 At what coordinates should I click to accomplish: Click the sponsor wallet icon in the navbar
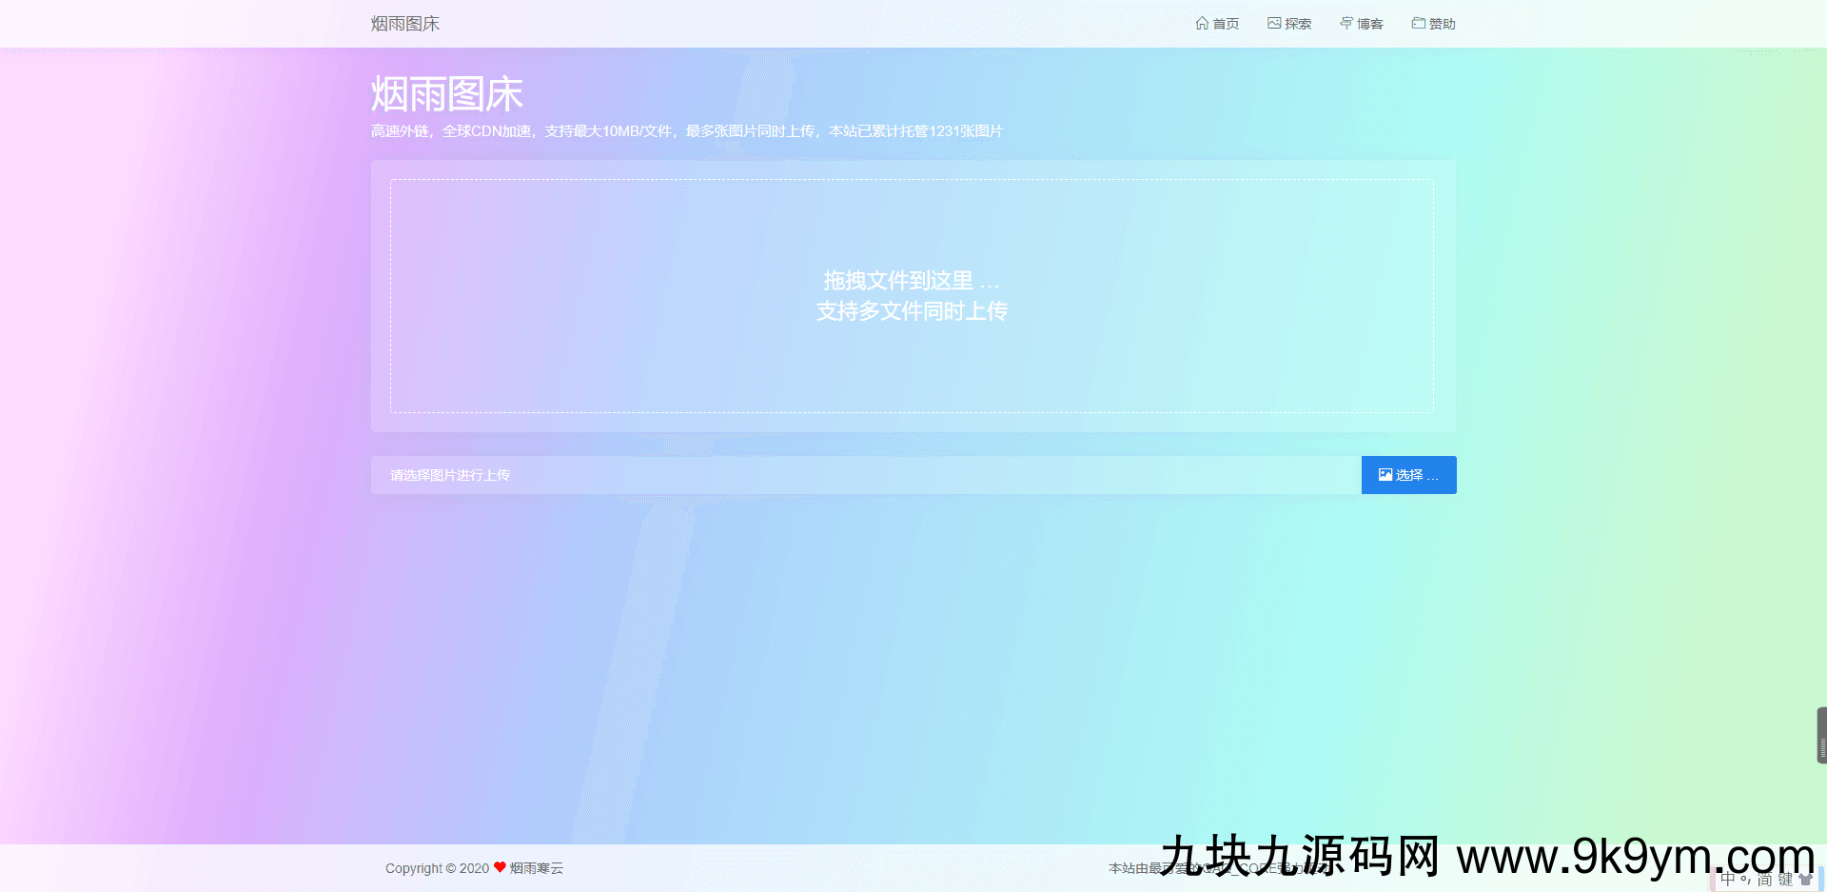(1419, 23)
